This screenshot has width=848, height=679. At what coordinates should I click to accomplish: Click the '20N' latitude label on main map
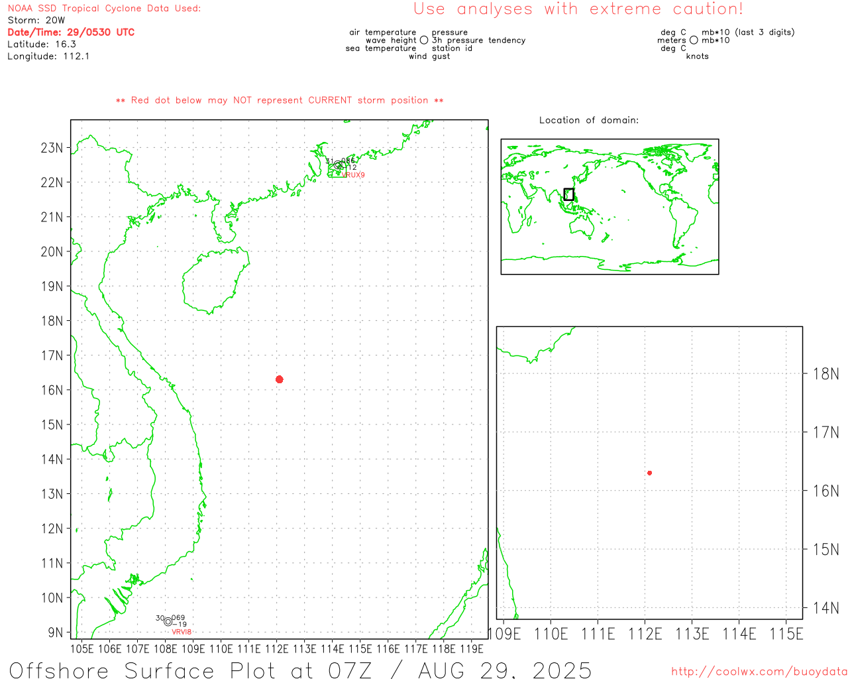pos(52,252)
